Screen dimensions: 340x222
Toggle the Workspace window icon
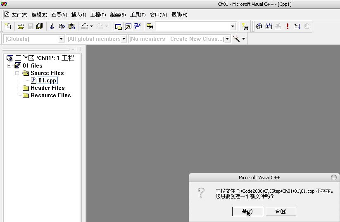(x=118, y=26)
